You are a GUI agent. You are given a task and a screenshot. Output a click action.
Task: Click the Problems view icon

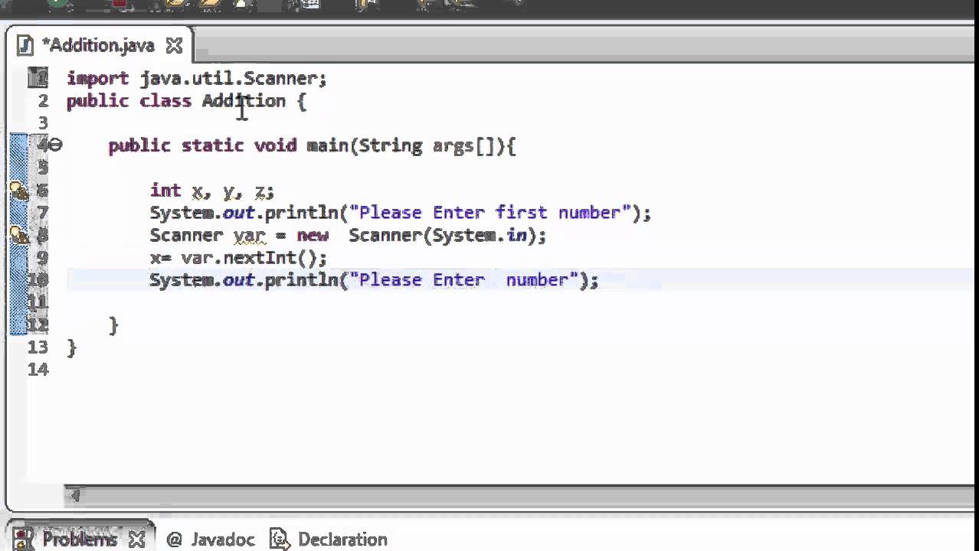pyautogui.click(x=23, y=539)
